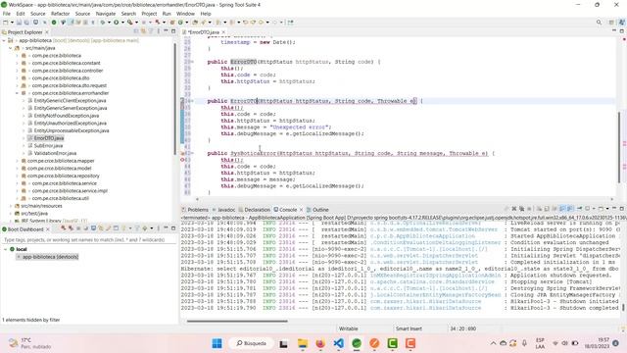Click the Debug bug icon in toolbar
The width and height of the screenshot is (627, 353).
(103, 23)
